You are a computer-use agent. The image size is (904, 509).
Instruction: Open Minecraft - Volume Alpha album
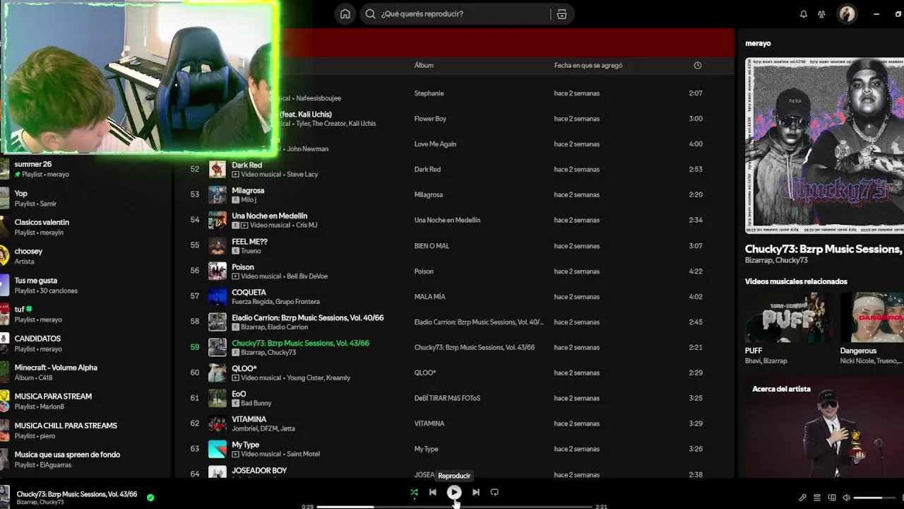point(85,372)
